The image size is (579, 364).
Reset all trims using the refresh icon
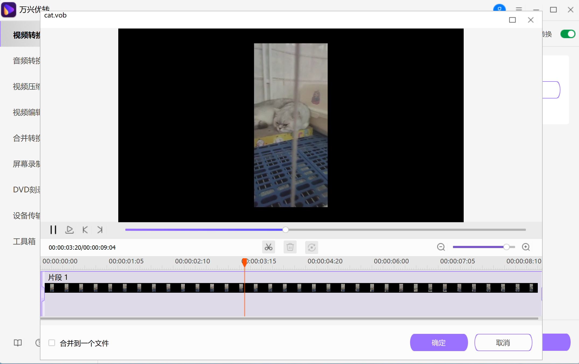pos(312,247)
